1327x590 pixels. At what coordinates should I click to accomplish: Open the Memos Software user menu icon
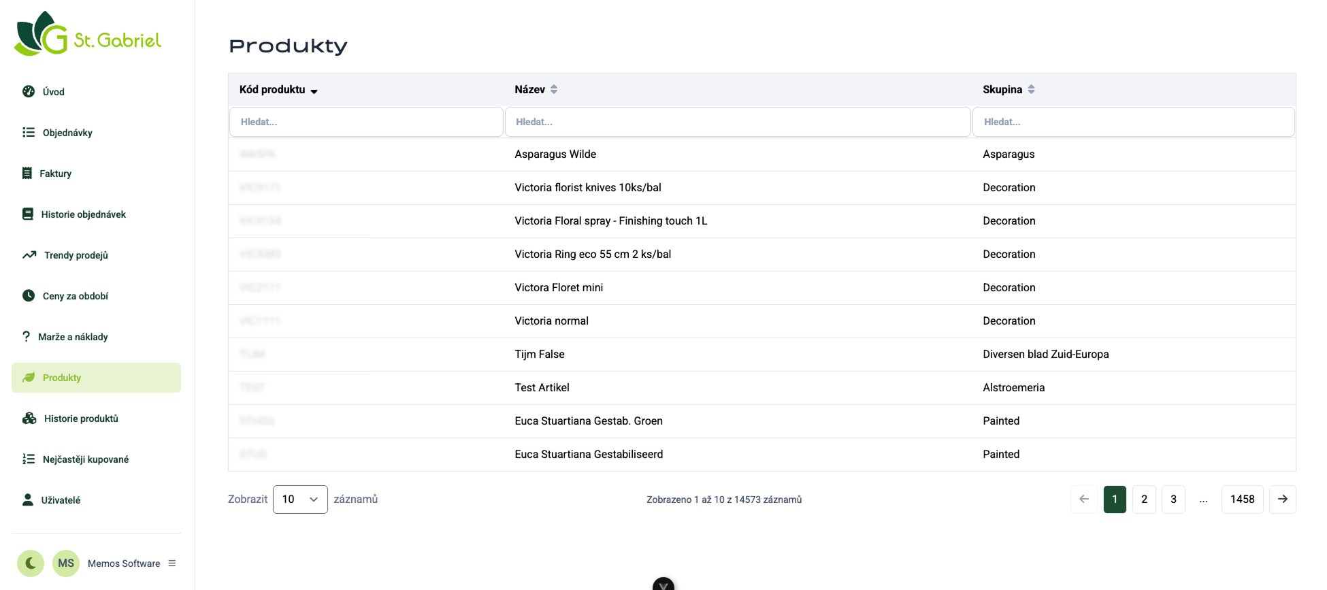coord(172,563)
